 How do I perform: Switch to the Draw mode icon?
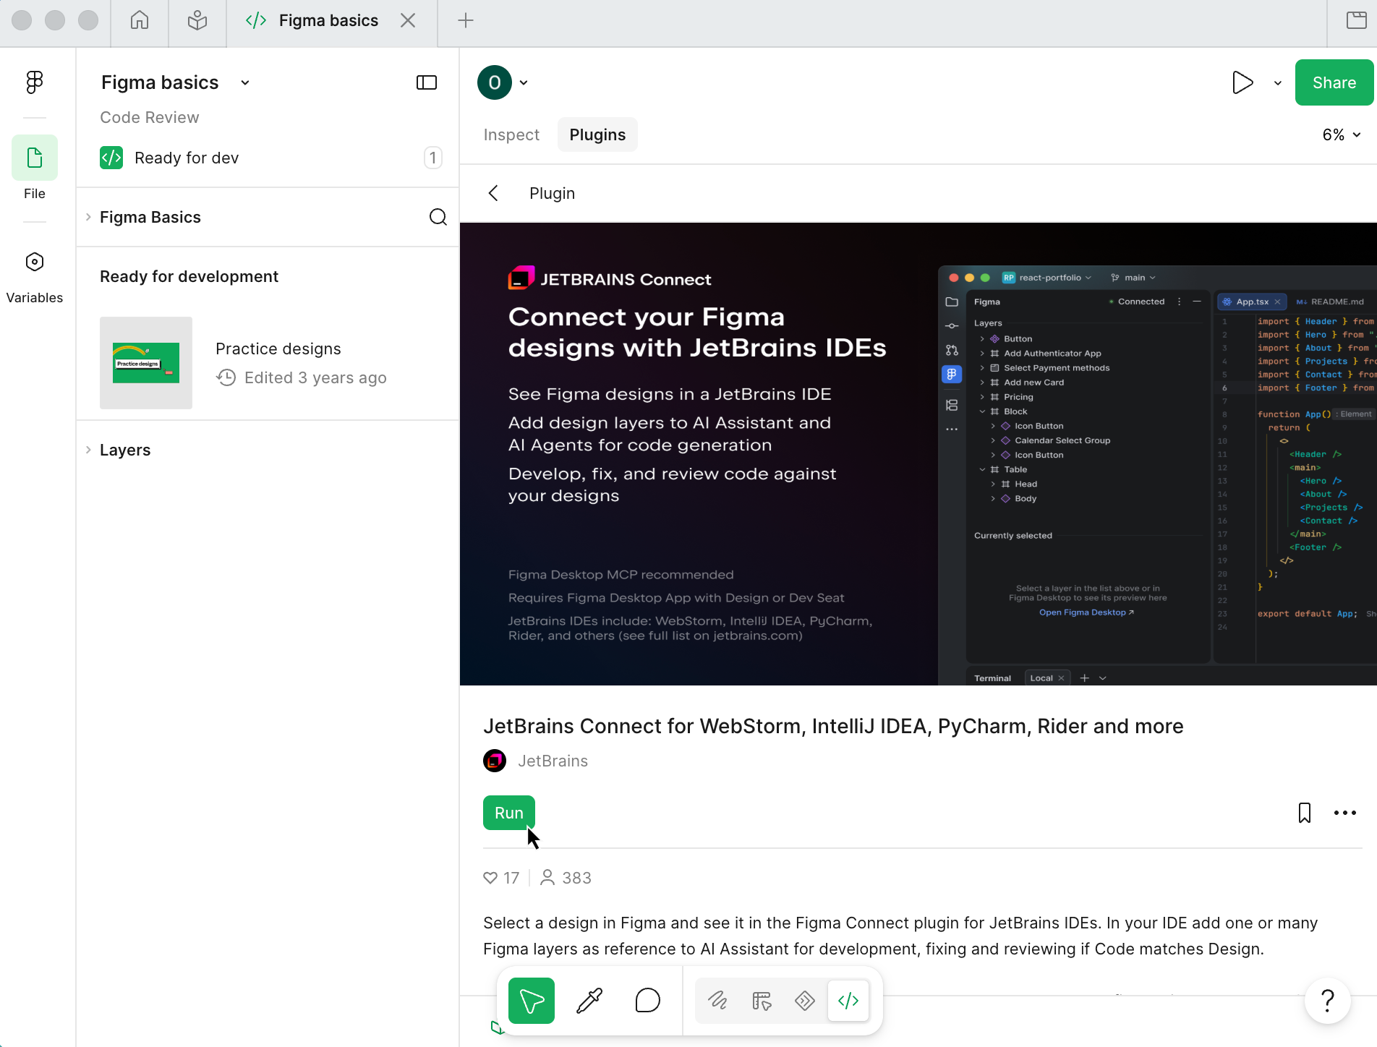pyautogui.click(x=717, y=1001)
